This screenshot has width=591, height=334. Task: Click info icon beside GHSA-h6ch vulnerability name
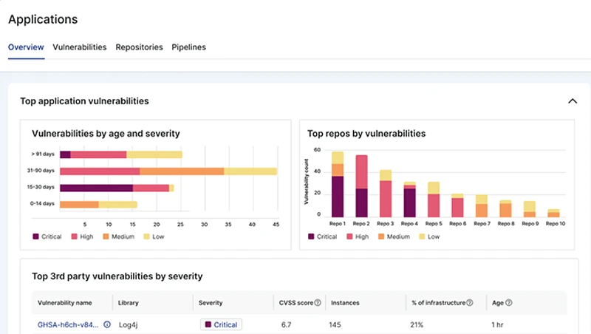(107, 324)
